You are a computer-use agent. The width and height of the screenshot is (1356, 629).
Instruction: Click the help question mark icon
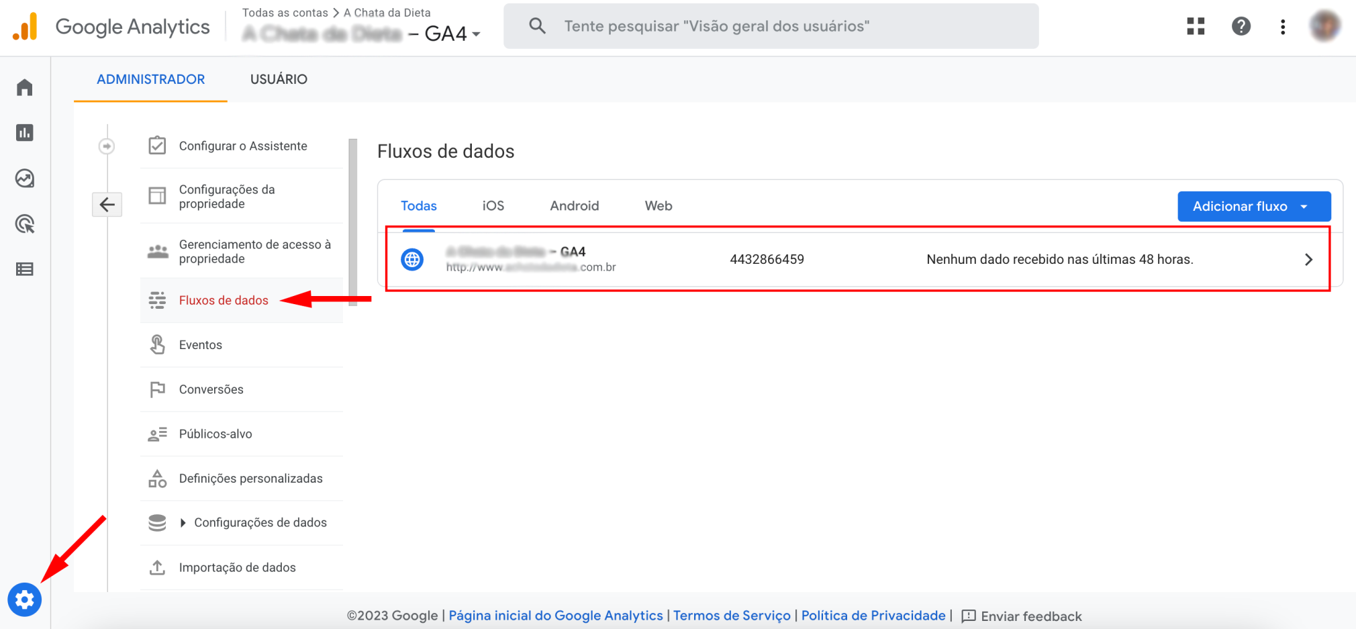pyautogui.click(x=1241, y=26)
